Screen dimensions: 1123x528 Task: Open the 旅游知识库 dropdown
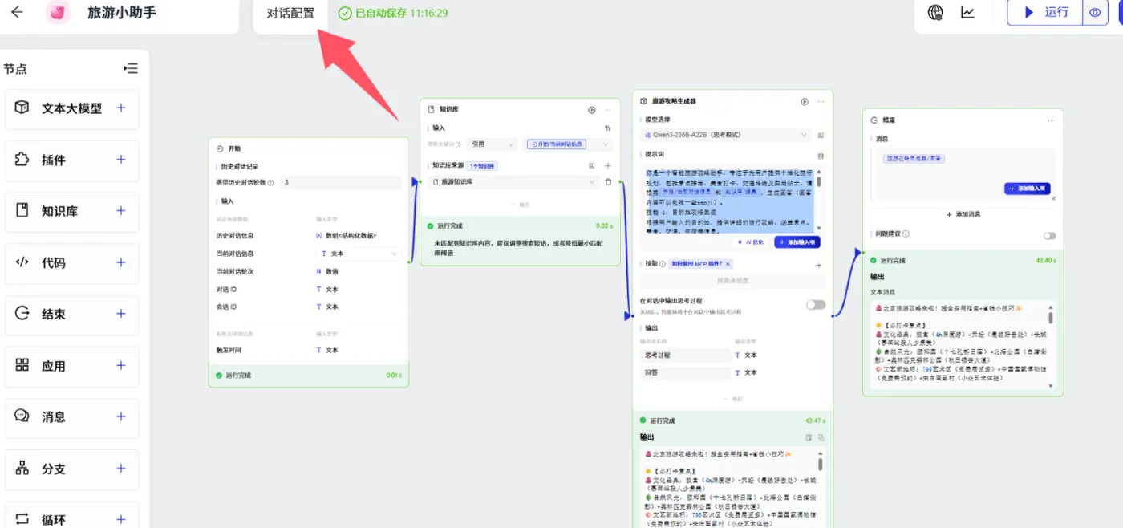tap(513, 182)
